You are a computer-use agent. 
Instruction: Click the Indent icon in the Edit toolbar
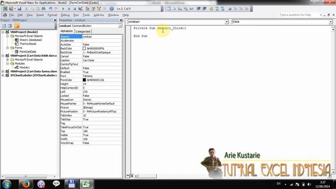[198, 9]
